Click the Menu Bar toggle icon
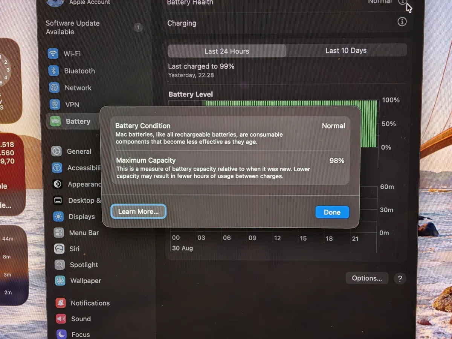 [59, 233]
